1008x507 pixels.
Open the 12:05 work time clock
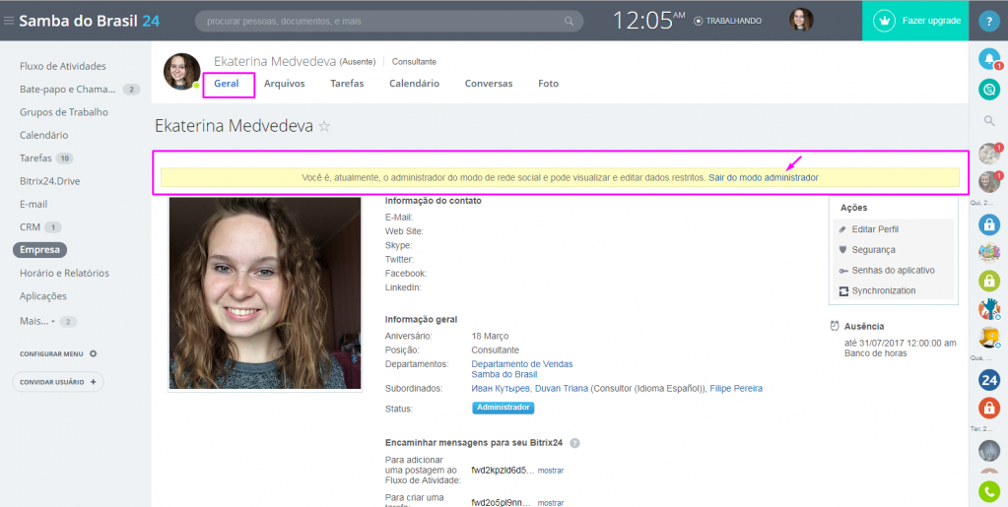click(x=648, y=21)
